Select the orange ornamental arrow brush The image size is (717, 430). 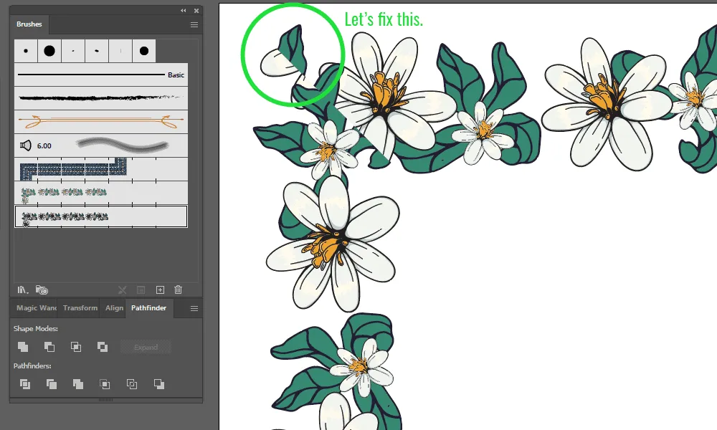click(101, 122)
